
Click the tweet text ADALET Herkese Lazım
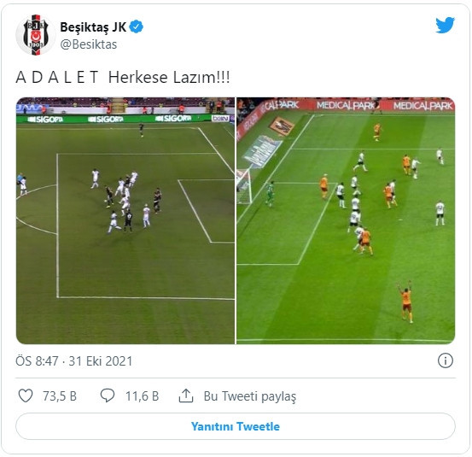(x=123, y=77)
